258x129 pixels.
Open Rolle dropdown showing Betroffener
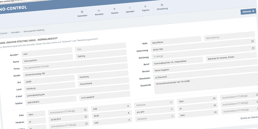point(176,41)
